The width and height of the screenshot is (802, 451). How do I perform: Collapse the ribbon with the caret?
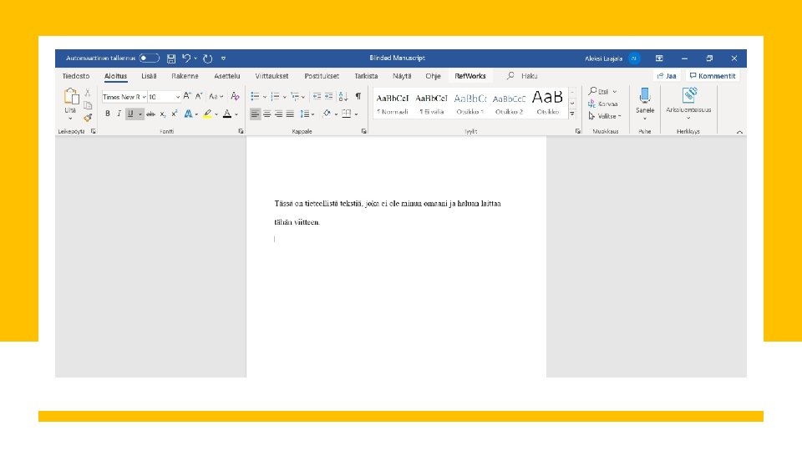point(739,132)
